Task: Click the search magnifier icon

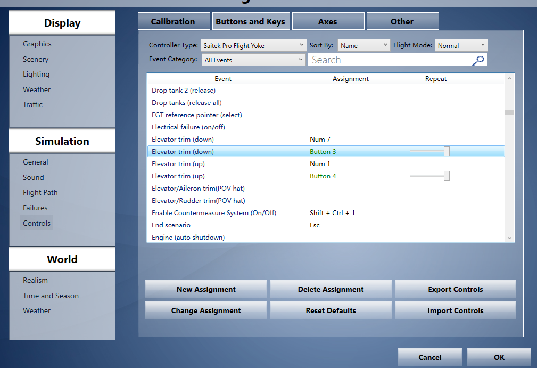Action: pos(478,60)
